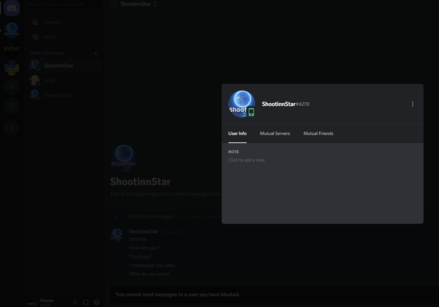Click the mobile icon in chat header
The width and height of the screenshot is (439, 307).
coord(155,4)
